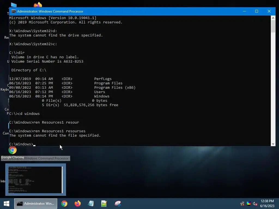Open the Windows Start menu
The width and height of the screenshot is (279, 209).
[7, 204]
